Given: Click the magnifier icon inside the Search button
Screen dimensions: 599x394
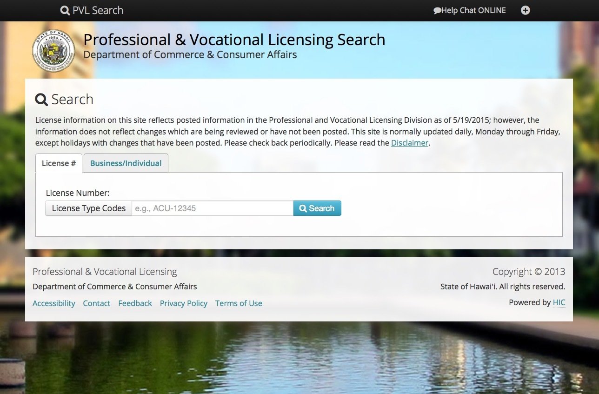Looking at the screenshot, I should click(303, 208).
